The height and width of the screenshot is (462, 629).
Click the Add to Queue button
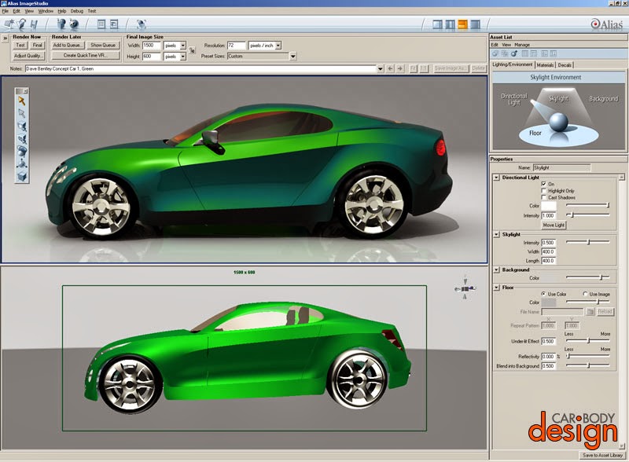pos(67,46)
